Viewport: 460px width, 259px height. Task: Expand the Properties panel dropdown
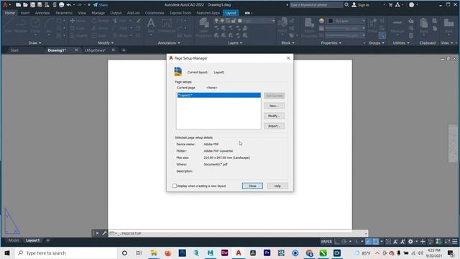[331, 43]
